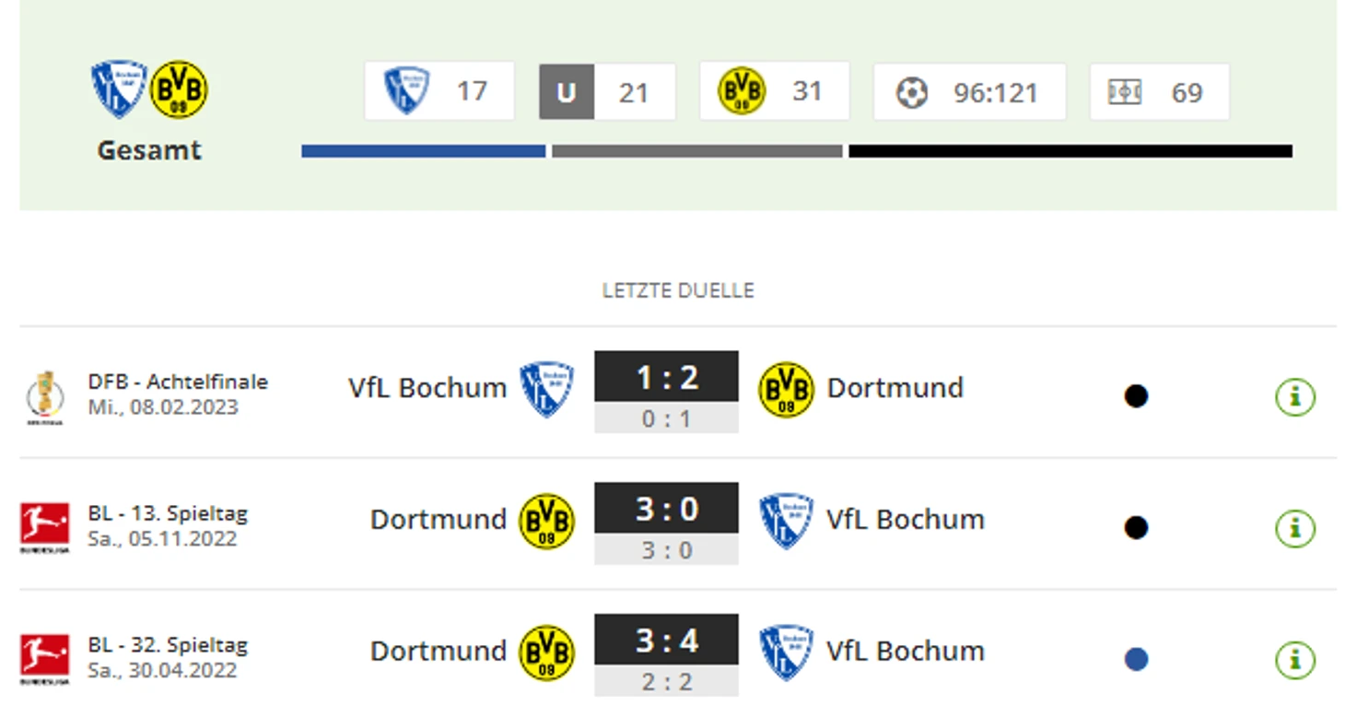Click the BVB crest above Gesamt
Image resolution: width=1345 pixels, height=717 pixels.
point(179,89)
